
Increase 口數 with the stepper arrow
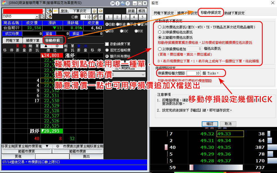(90, 16)
